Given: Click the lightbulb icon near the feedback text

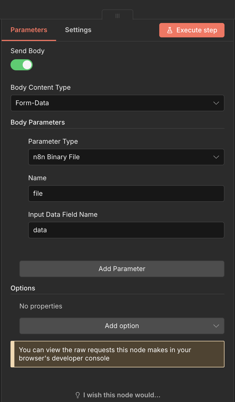Looking at the screenshot, I should [x=78, y=395].
